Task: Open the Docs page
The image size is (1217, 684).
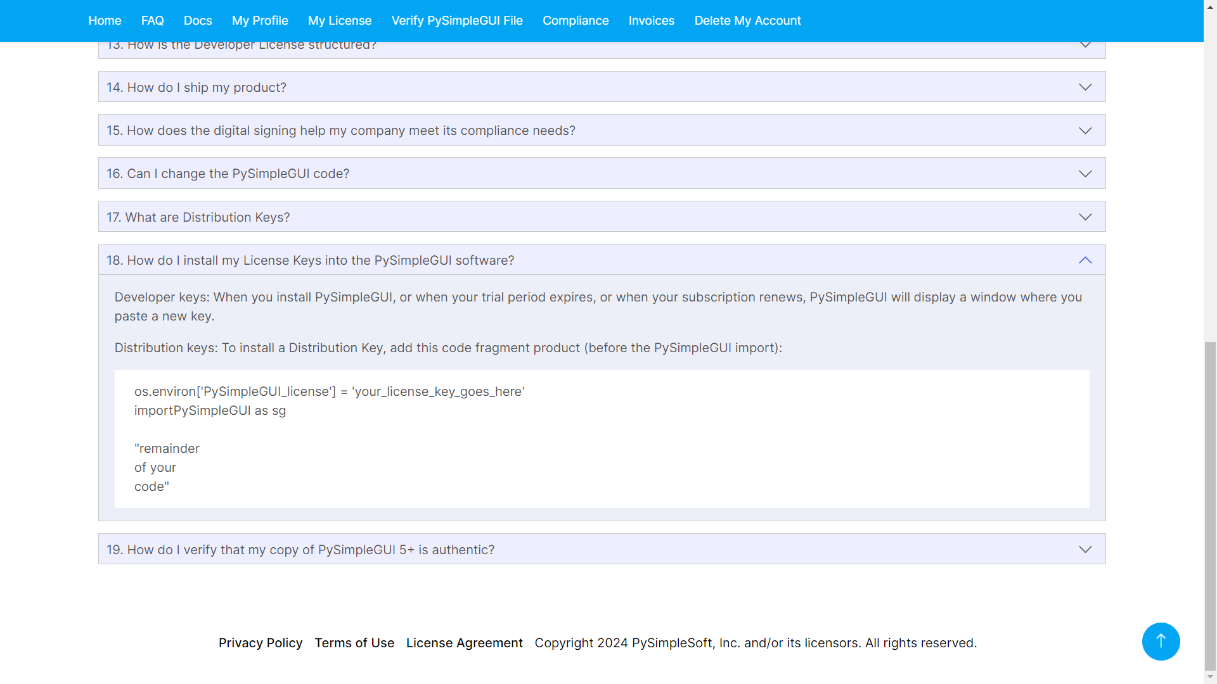Action: click(198, 20)
